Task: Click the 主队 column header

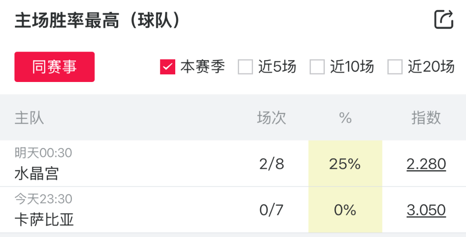Action: [x=29, y=118]
